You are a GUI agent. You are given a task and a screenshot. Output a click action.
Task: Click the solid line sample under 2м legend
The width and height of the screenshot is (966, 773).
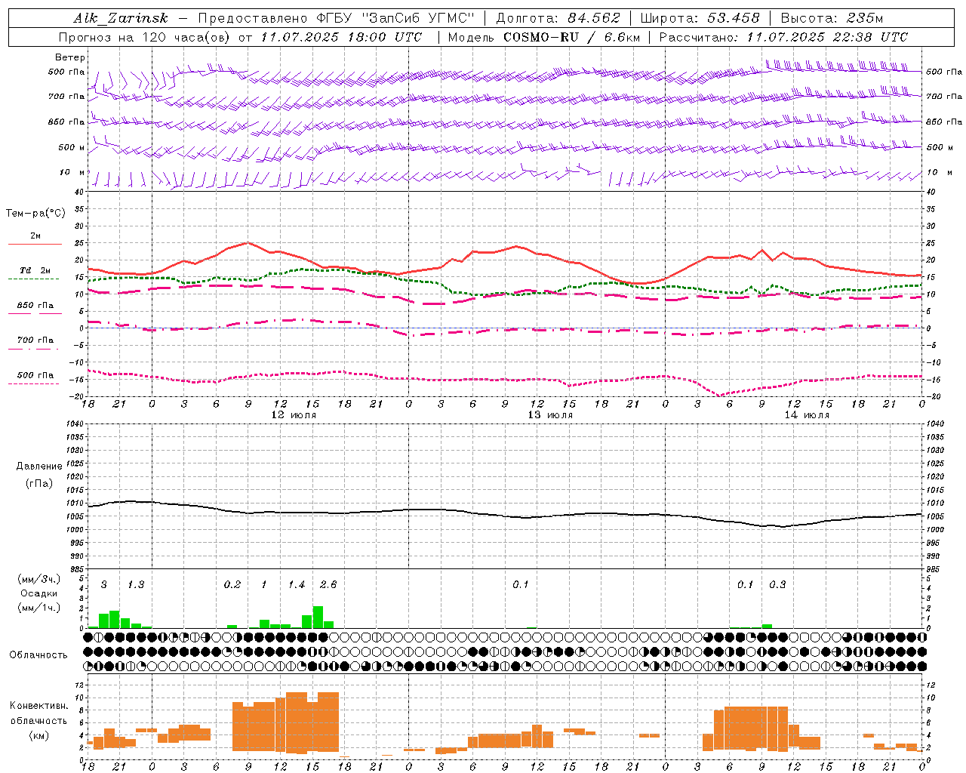pos(35,244)
